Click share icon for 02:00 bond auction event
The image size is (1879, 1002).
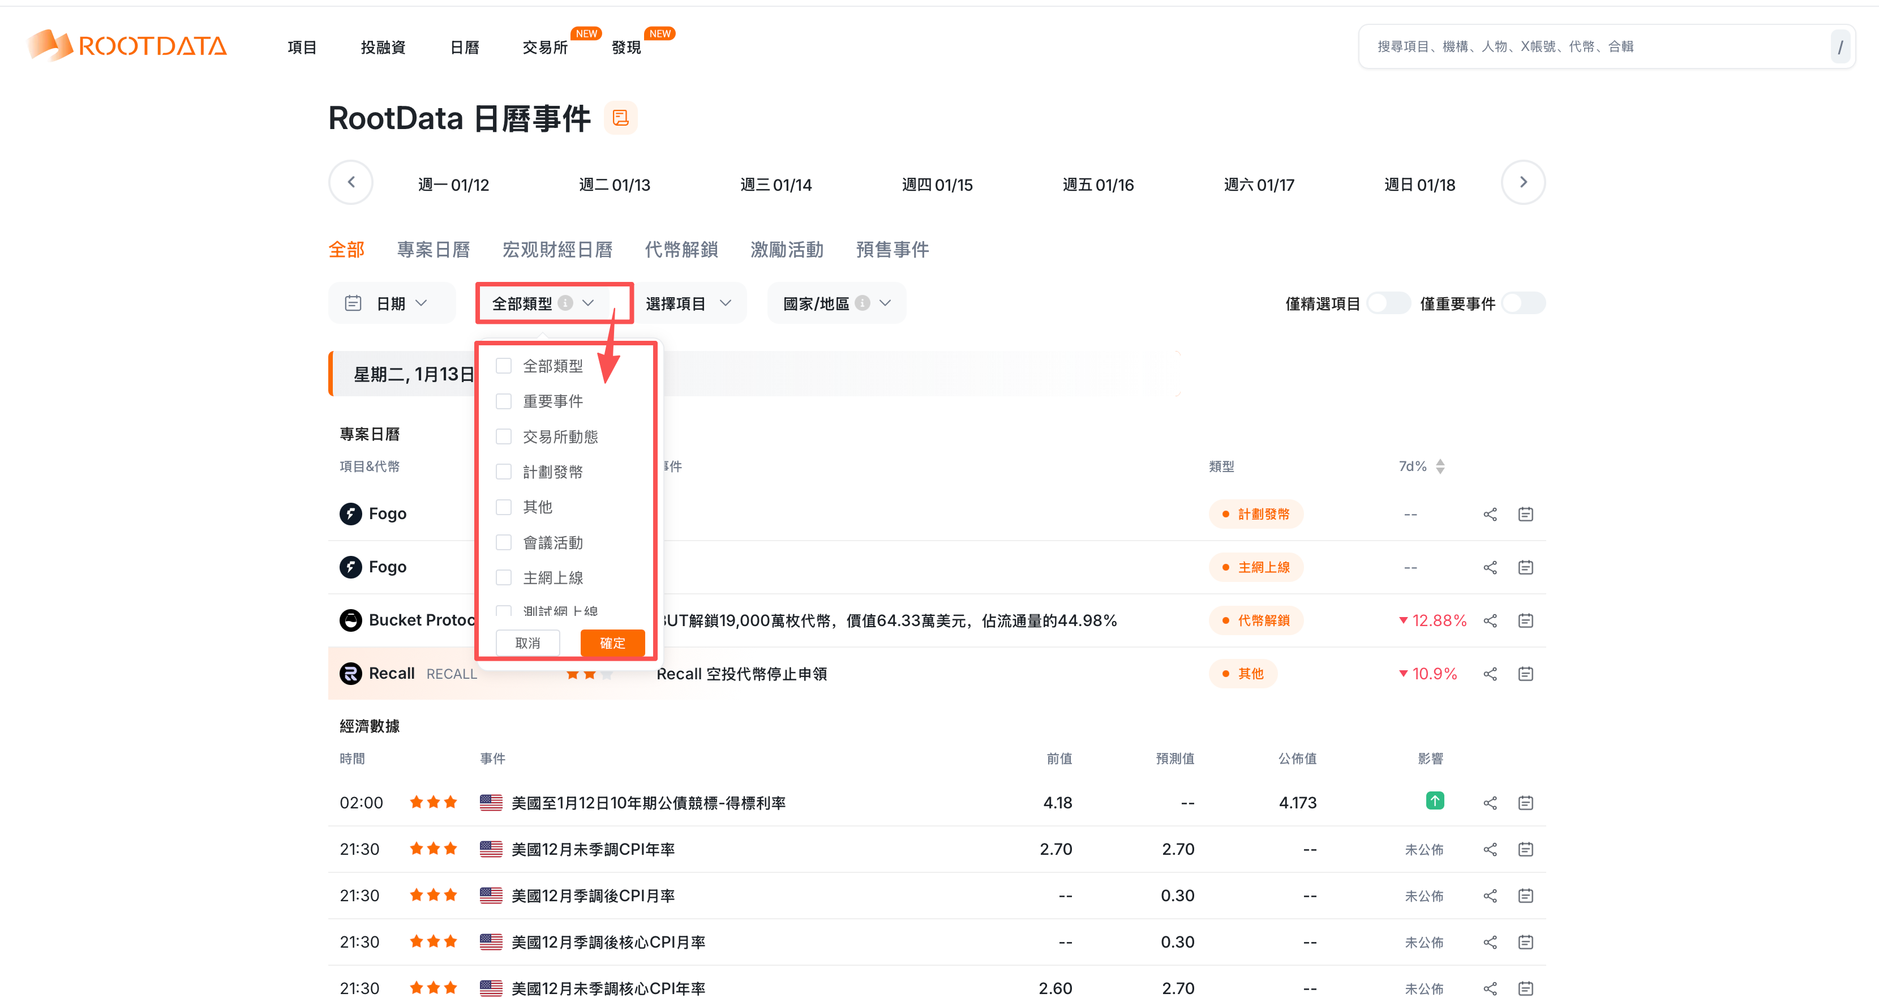[1490, 803]
